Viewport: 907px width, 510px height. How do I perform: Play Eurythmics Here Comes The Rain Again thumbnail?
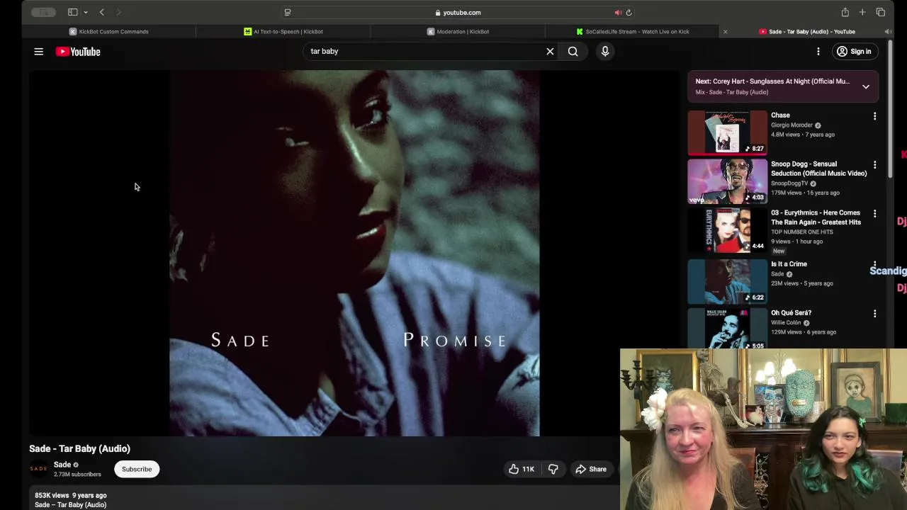pyautogui.click(x=727, y=230)
